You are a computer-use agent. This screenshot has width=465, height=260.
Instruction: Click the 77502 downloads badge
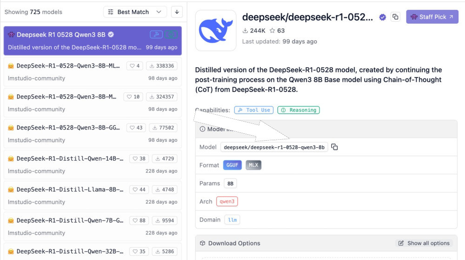tap(163, 128)
